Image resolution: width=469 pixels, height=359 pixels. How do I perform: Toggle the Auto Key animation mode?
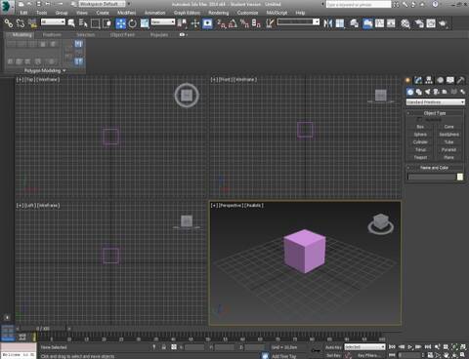point(333,347)
